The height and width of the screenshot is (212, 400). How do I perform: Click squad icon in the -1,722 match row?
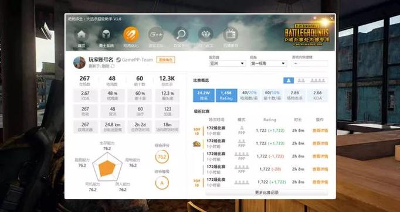tap(241, 154)
